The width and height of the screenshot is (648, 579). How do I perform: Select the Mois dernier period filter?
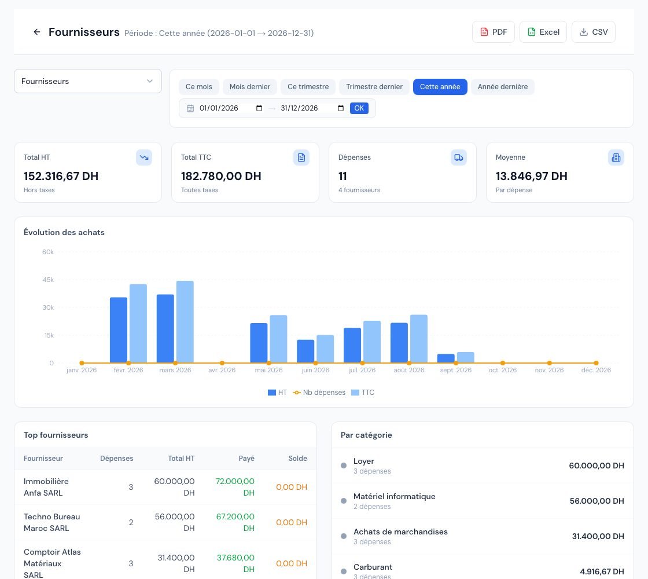click(x=249, y=87)
